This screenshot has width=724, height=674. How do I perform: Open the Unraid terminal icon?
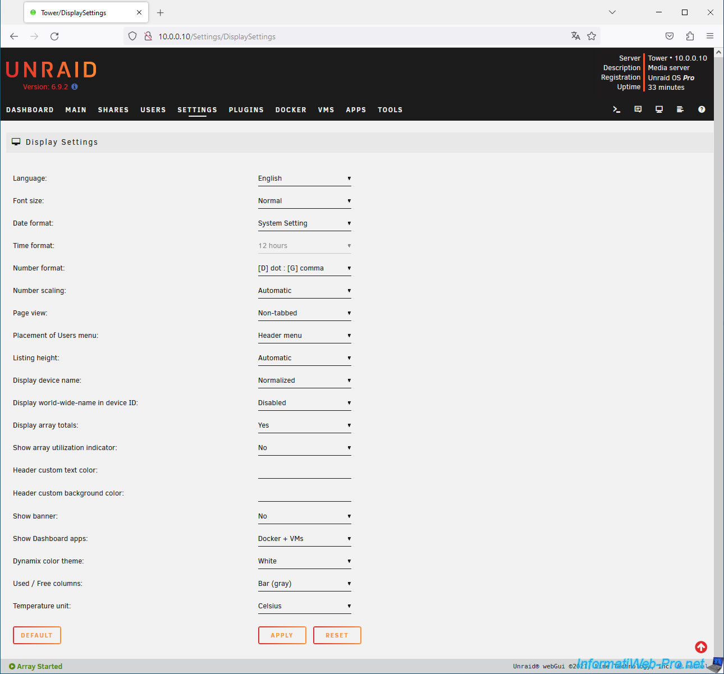point(616,109)
